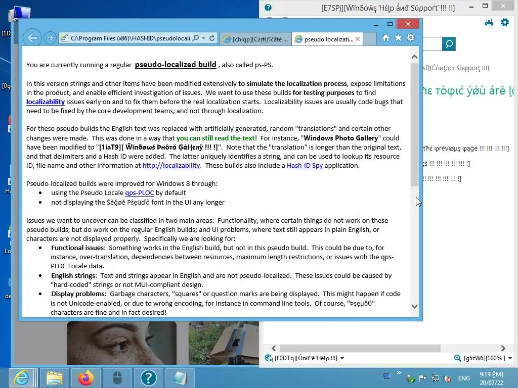Open the Favorites star in IE
The image size is (518, 388).
click(399, 37)
